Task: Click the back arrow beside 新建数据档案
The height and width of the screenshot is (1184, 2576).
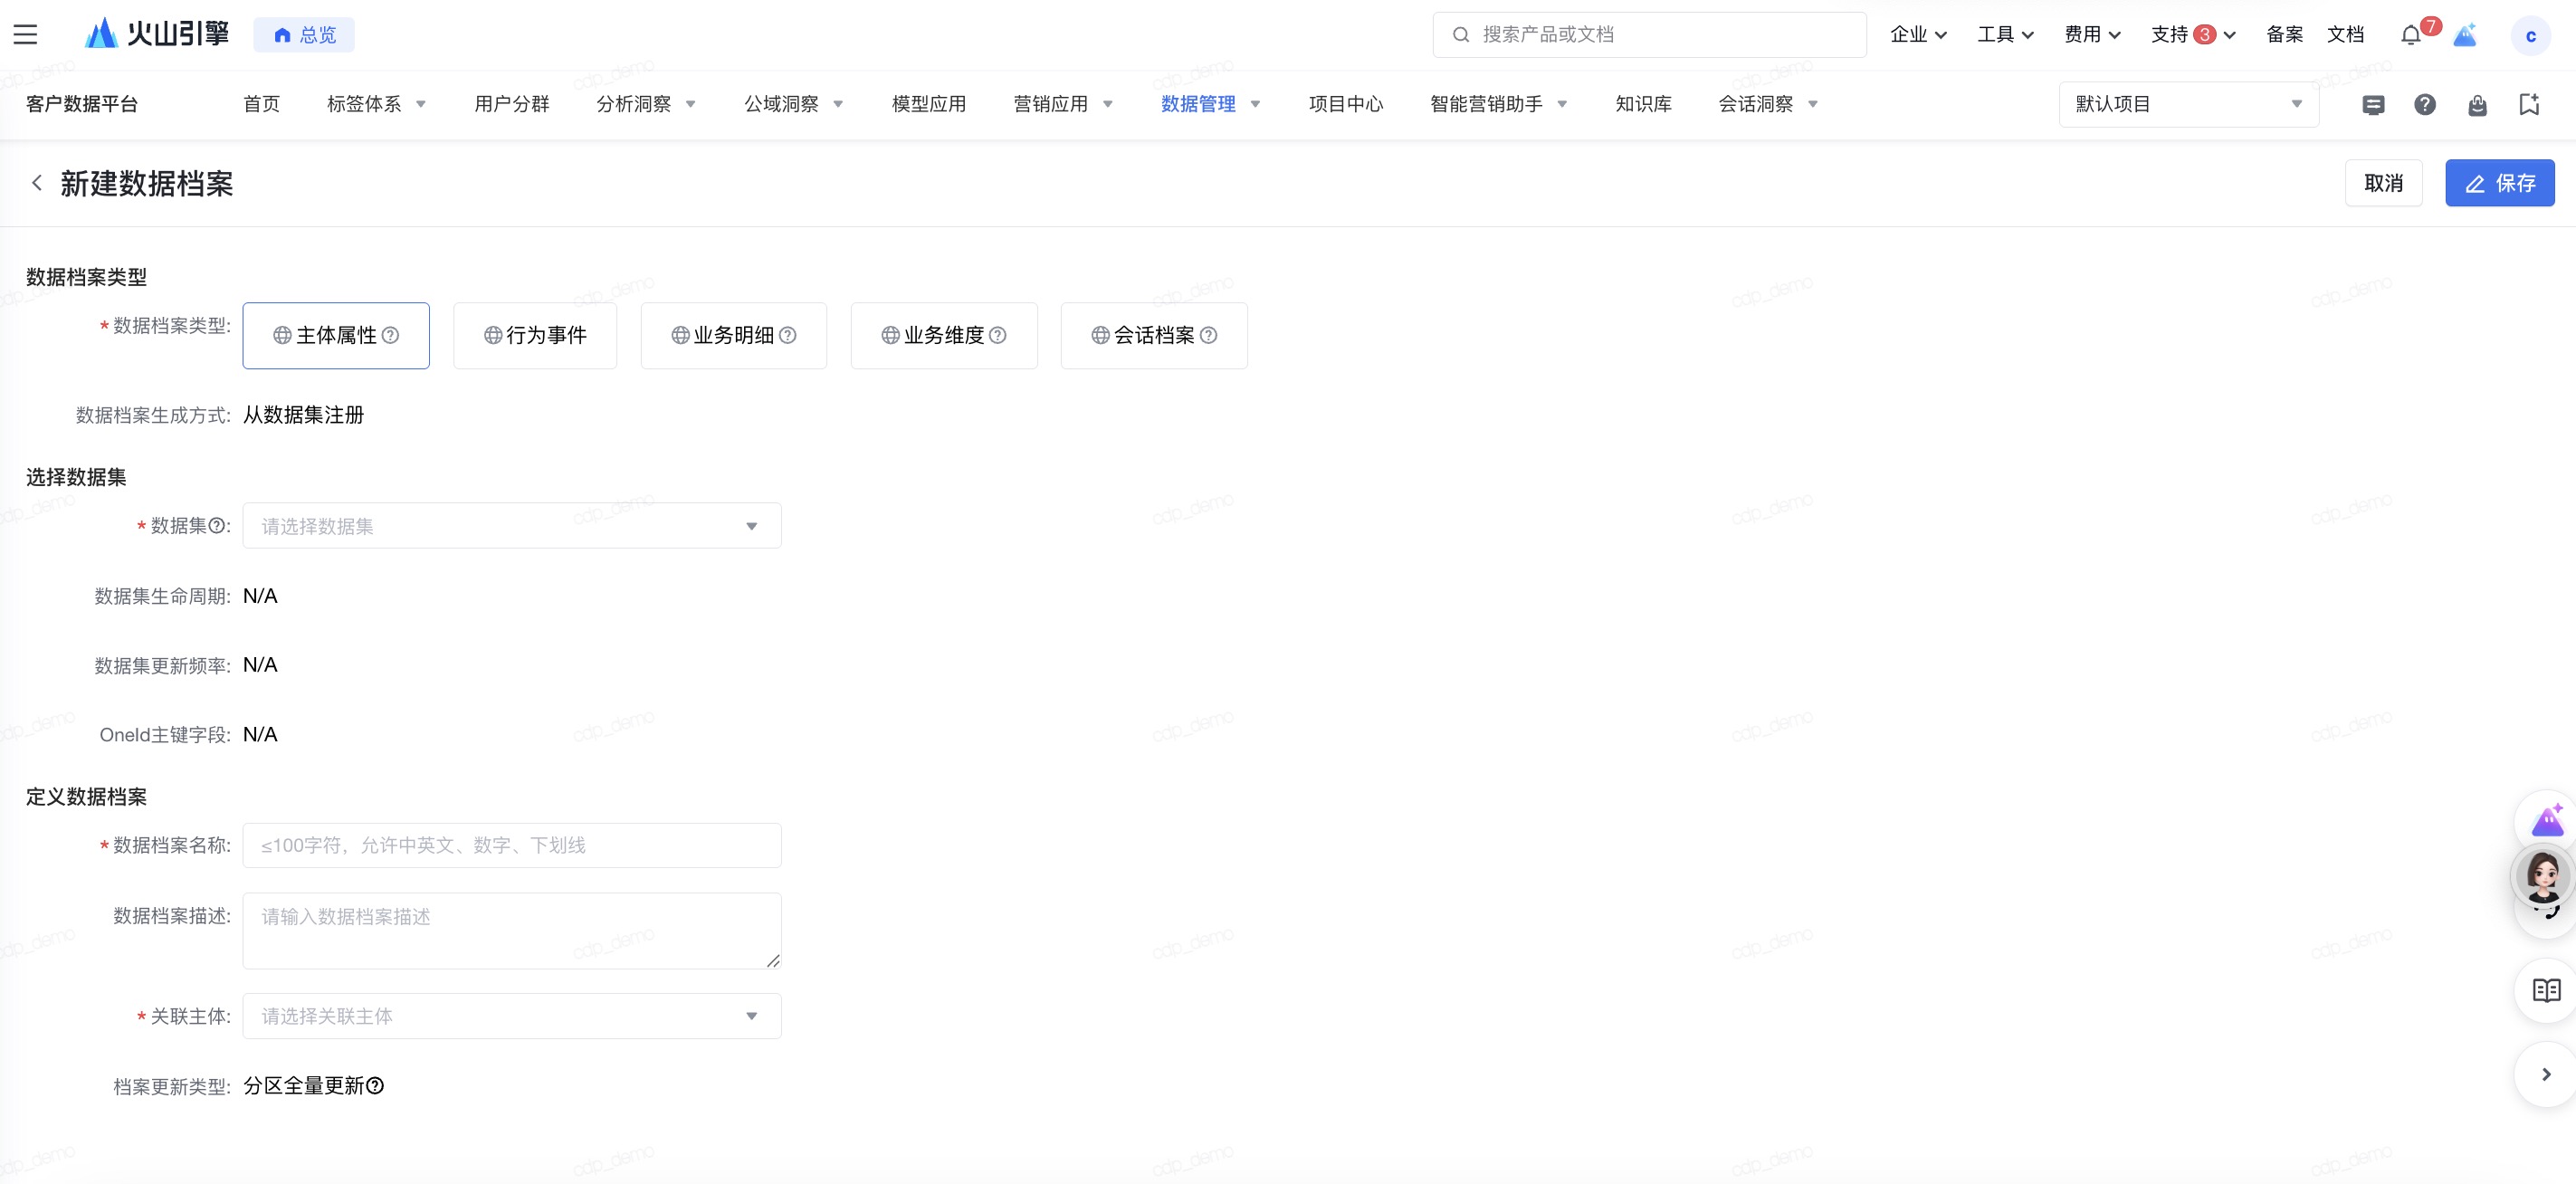Action: [37, 183]
